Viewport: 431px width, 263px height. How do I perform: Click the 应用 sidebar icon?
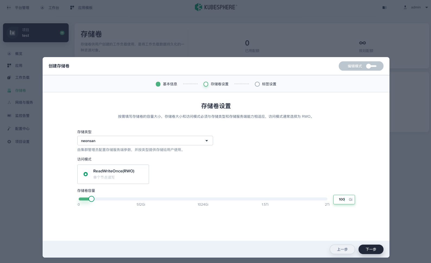pyautogui.click(x=9, y=65)
